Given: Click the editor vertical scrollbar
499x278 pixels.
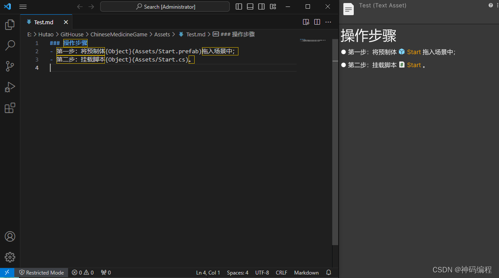Looking at the screenshot, I should point(335,142).
